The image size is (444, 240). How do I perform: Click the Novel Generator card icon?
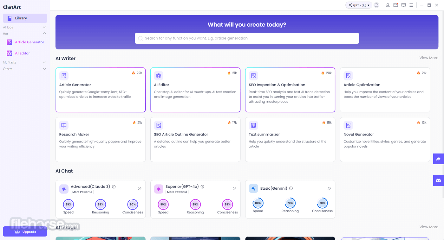[x=348, y=125]
